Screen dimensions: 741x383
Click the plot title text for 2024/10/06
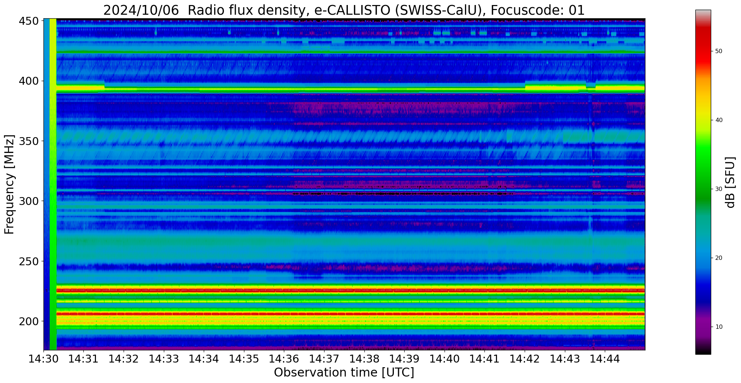coord(344,10)
